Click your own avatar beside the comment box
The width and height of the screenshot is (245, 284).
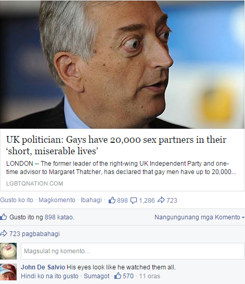tap(8, 251)
